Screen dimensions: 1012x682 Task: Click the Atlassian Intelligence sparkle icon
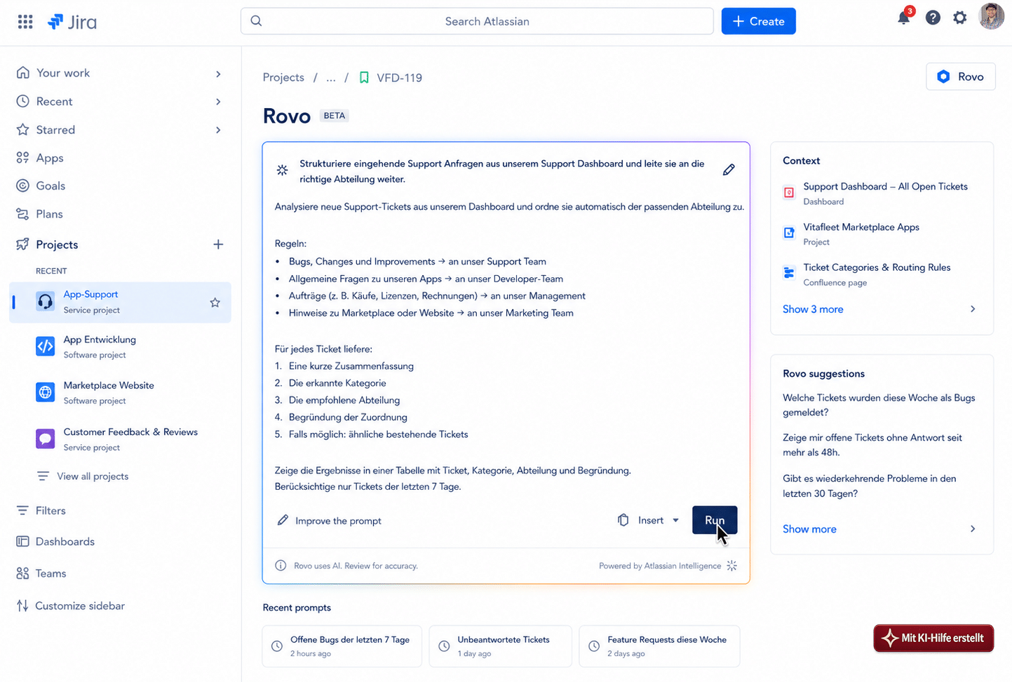coord(731,566)
